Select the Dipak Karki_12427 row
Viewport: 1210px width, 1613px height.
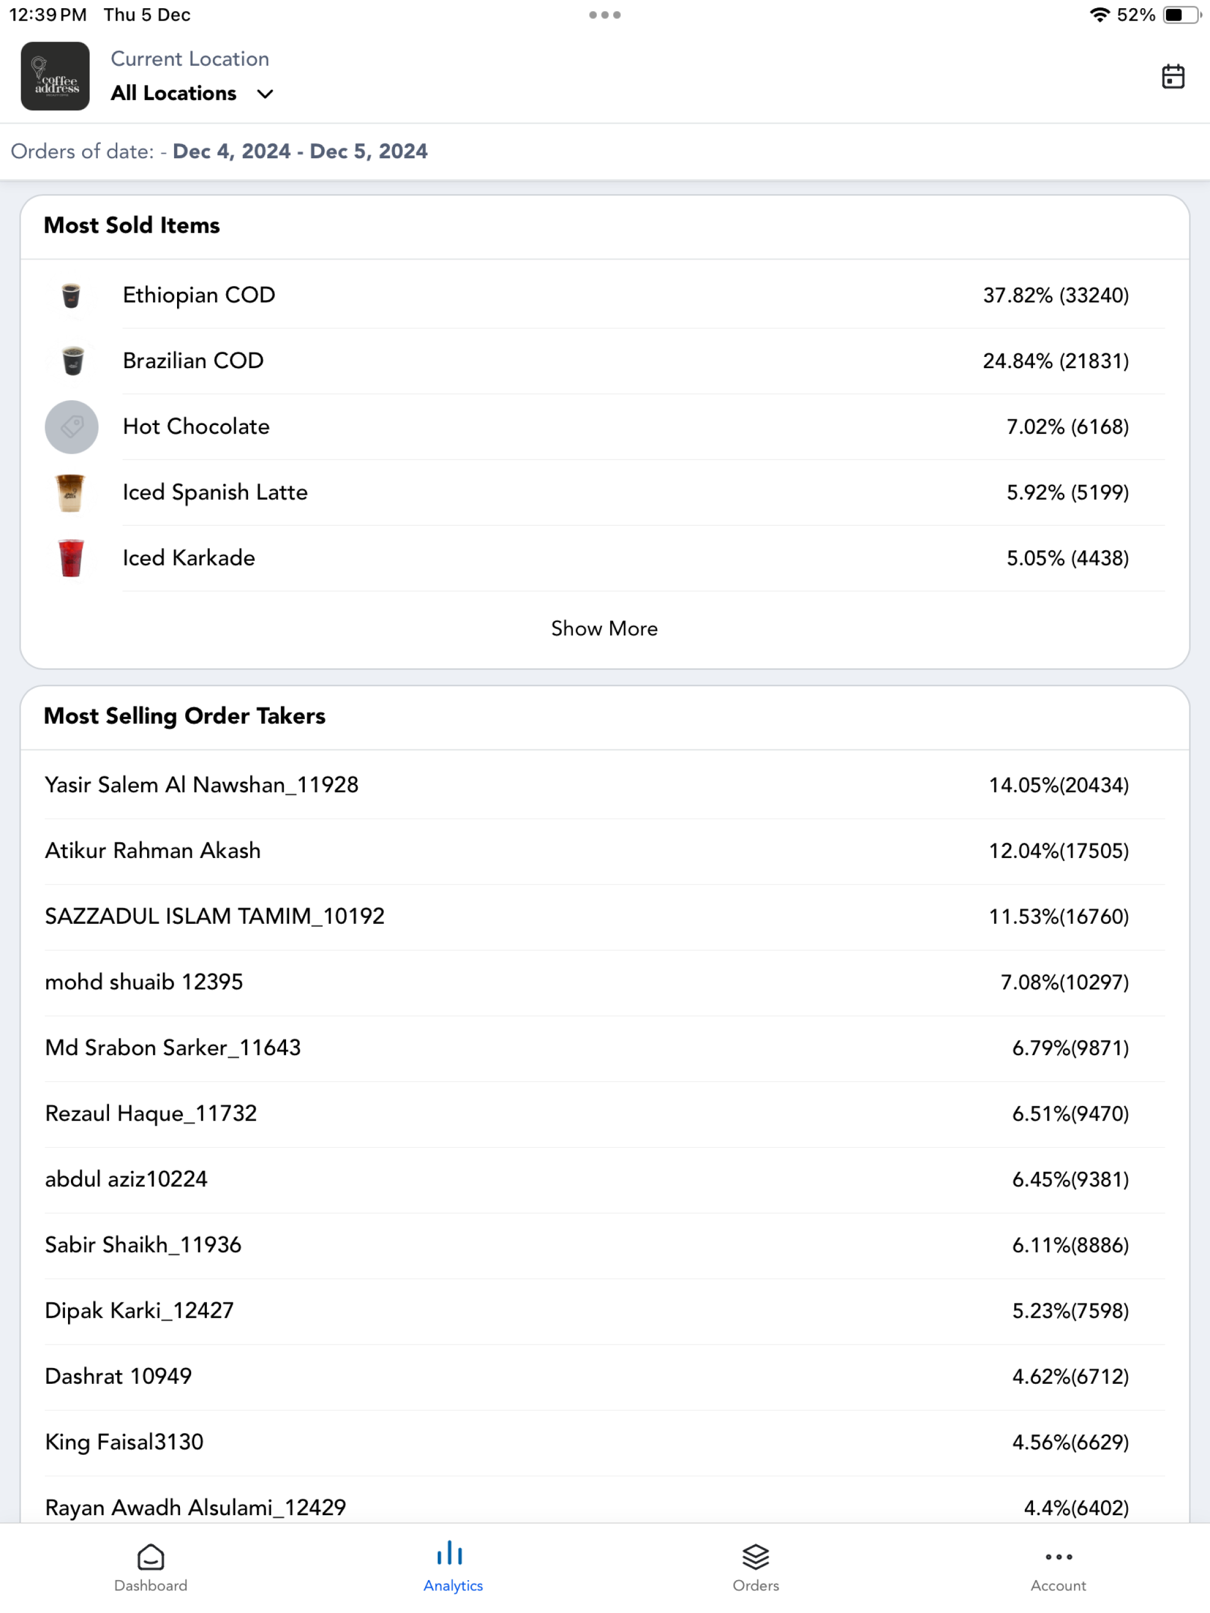click(604, 1311)
